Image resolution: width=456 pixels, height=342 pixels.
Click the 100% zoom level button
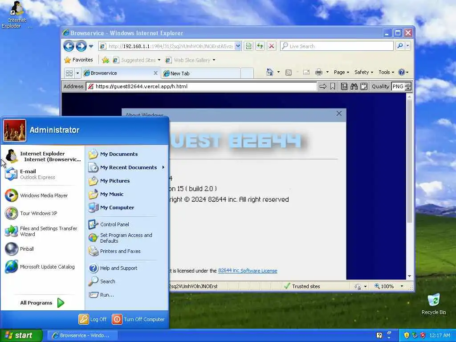coord(384,286)
